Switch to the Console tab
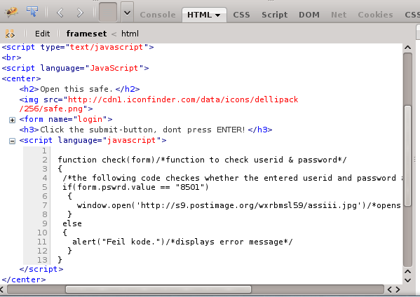The width and height of the screenshot is (420, 297). click(158, 15)
